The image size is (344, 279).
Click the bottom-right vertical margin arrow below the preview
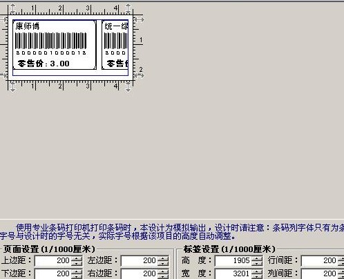[x=128, y=87]
